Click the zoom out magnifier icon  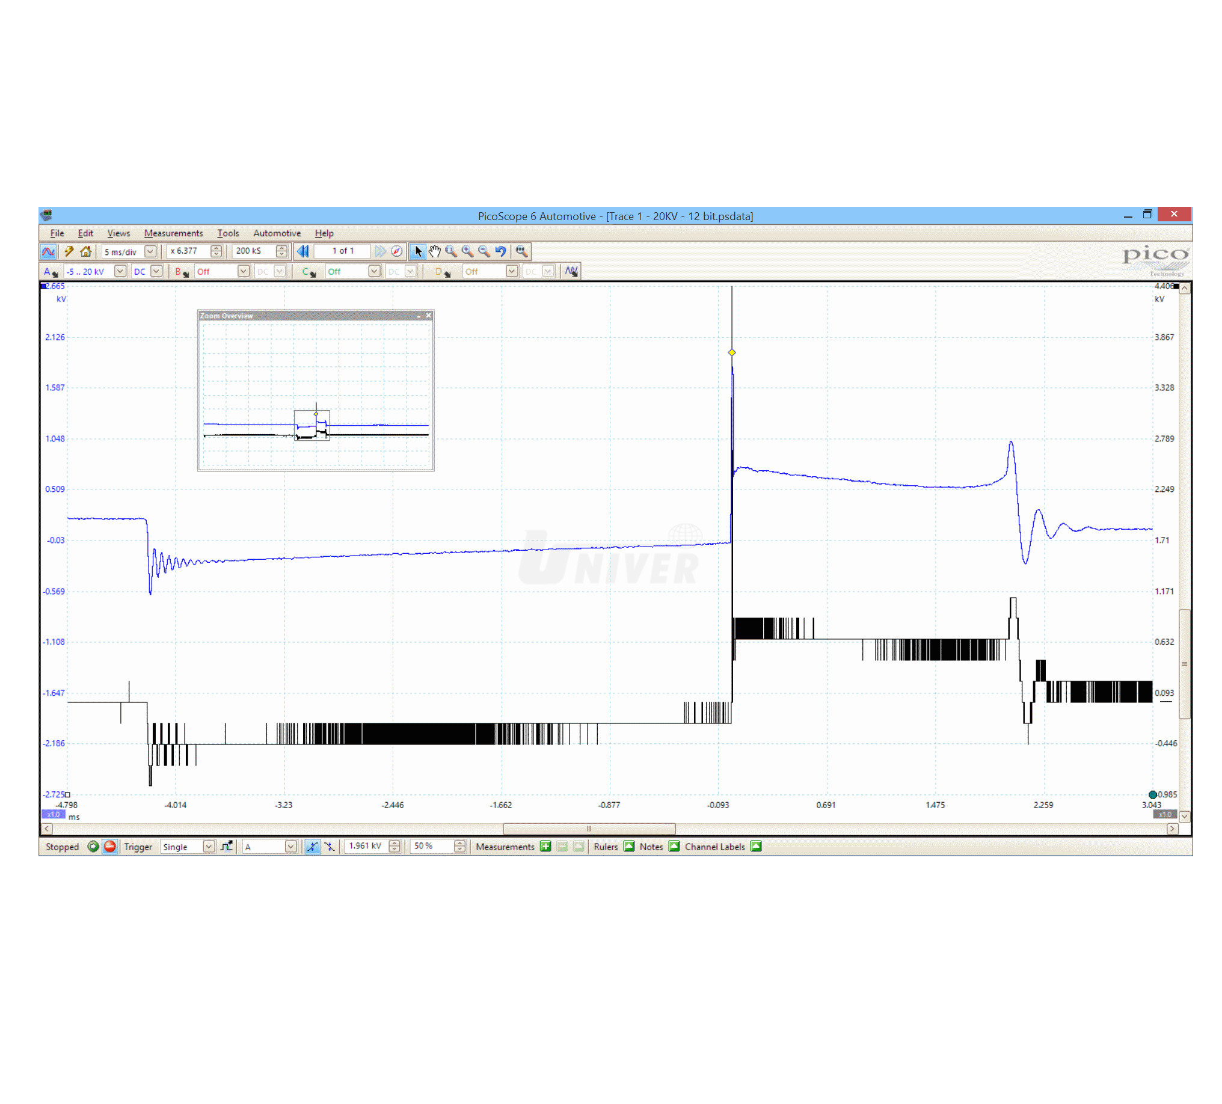click(x=484, y=251)
